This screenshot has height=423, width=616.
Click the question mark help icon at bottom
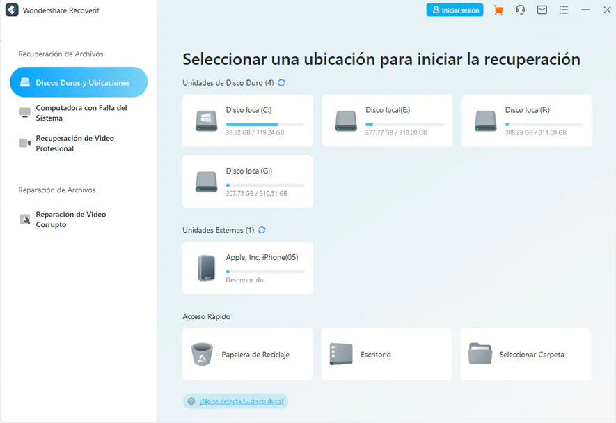(x=191, y=401)
